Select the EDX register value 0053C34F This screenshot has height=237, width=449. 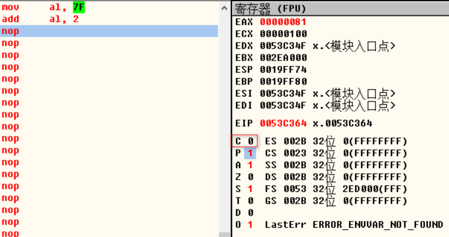[x=283, y=46]
